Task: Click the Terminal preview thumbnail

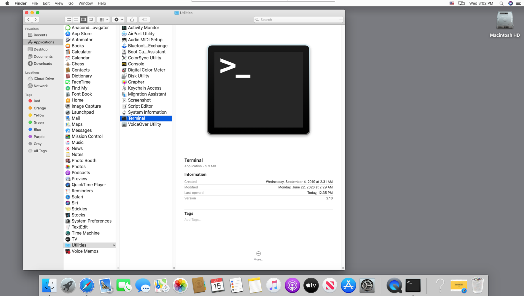Action: [x=259, y=90]
